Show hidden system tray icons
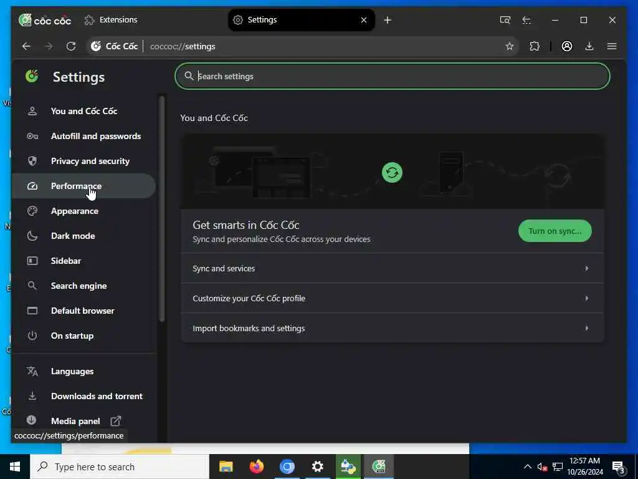The height and width of the screenshot is (479, 638). (x=527, y=467)
